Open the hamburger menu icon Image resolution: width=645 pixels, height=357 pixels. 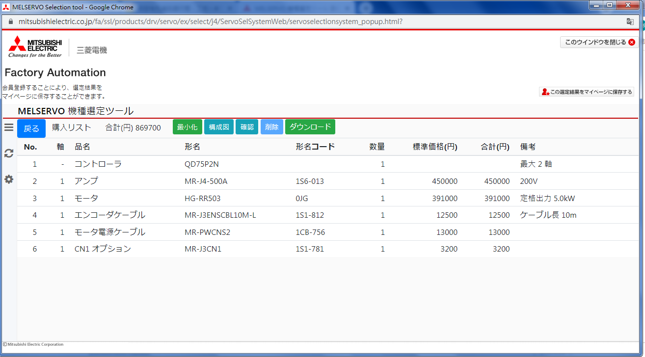9,127
